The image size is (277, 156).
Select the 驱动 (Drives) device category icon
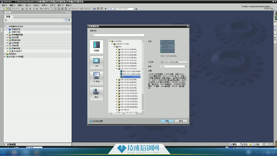point(97,93)
